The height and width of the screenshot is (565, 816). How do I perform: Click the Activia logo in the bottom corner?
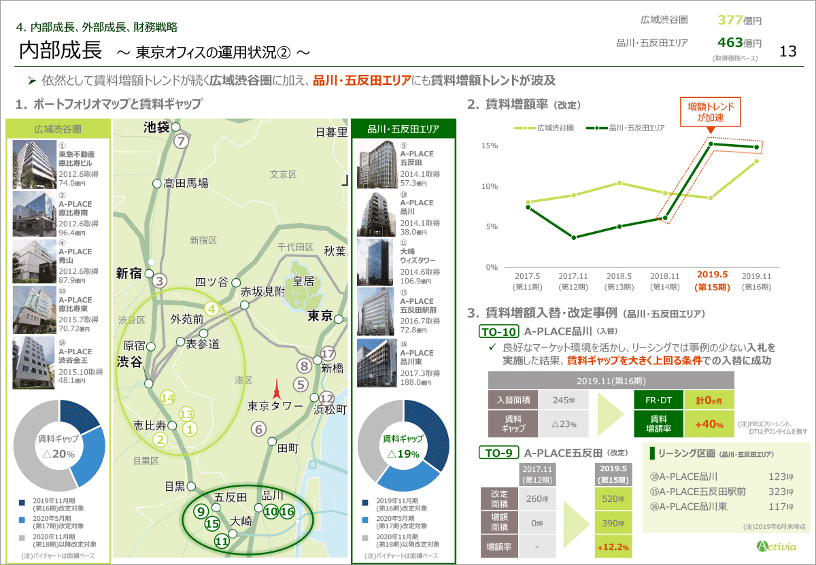click(x=777, y=546)
